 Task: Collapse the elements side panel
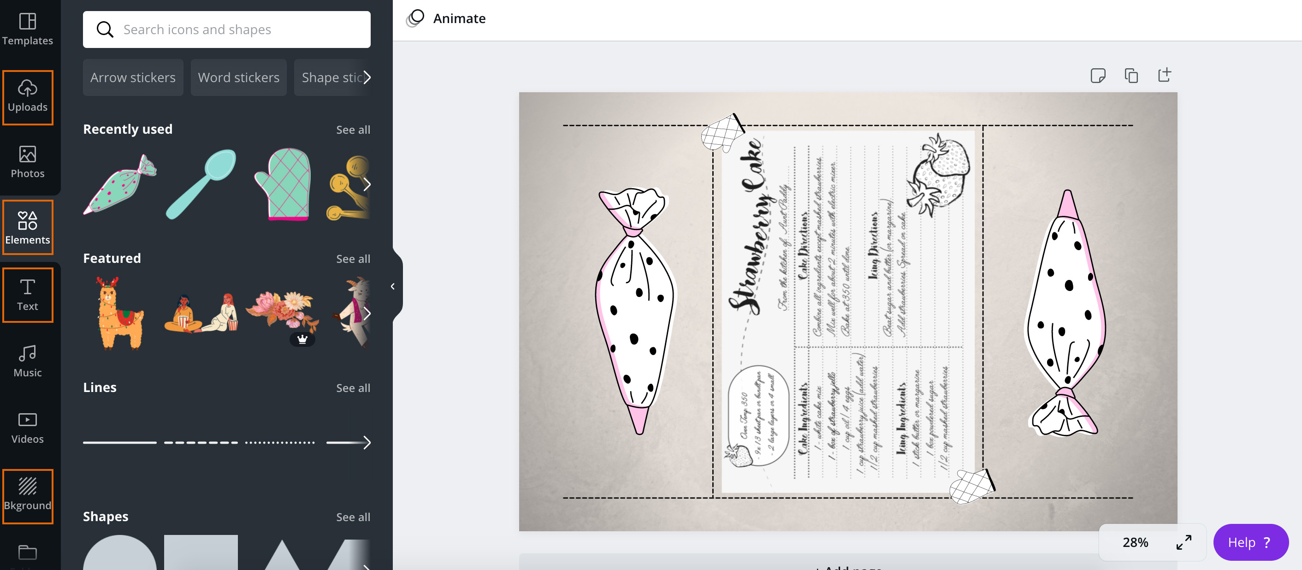click(393, 286)
